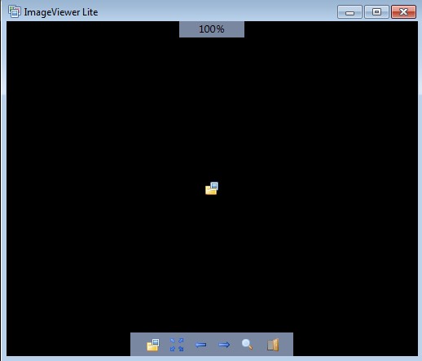Switch to full screen with the four-arrows icon
Image resolution: width=422 pixels, height=361 pixels.
177,345
